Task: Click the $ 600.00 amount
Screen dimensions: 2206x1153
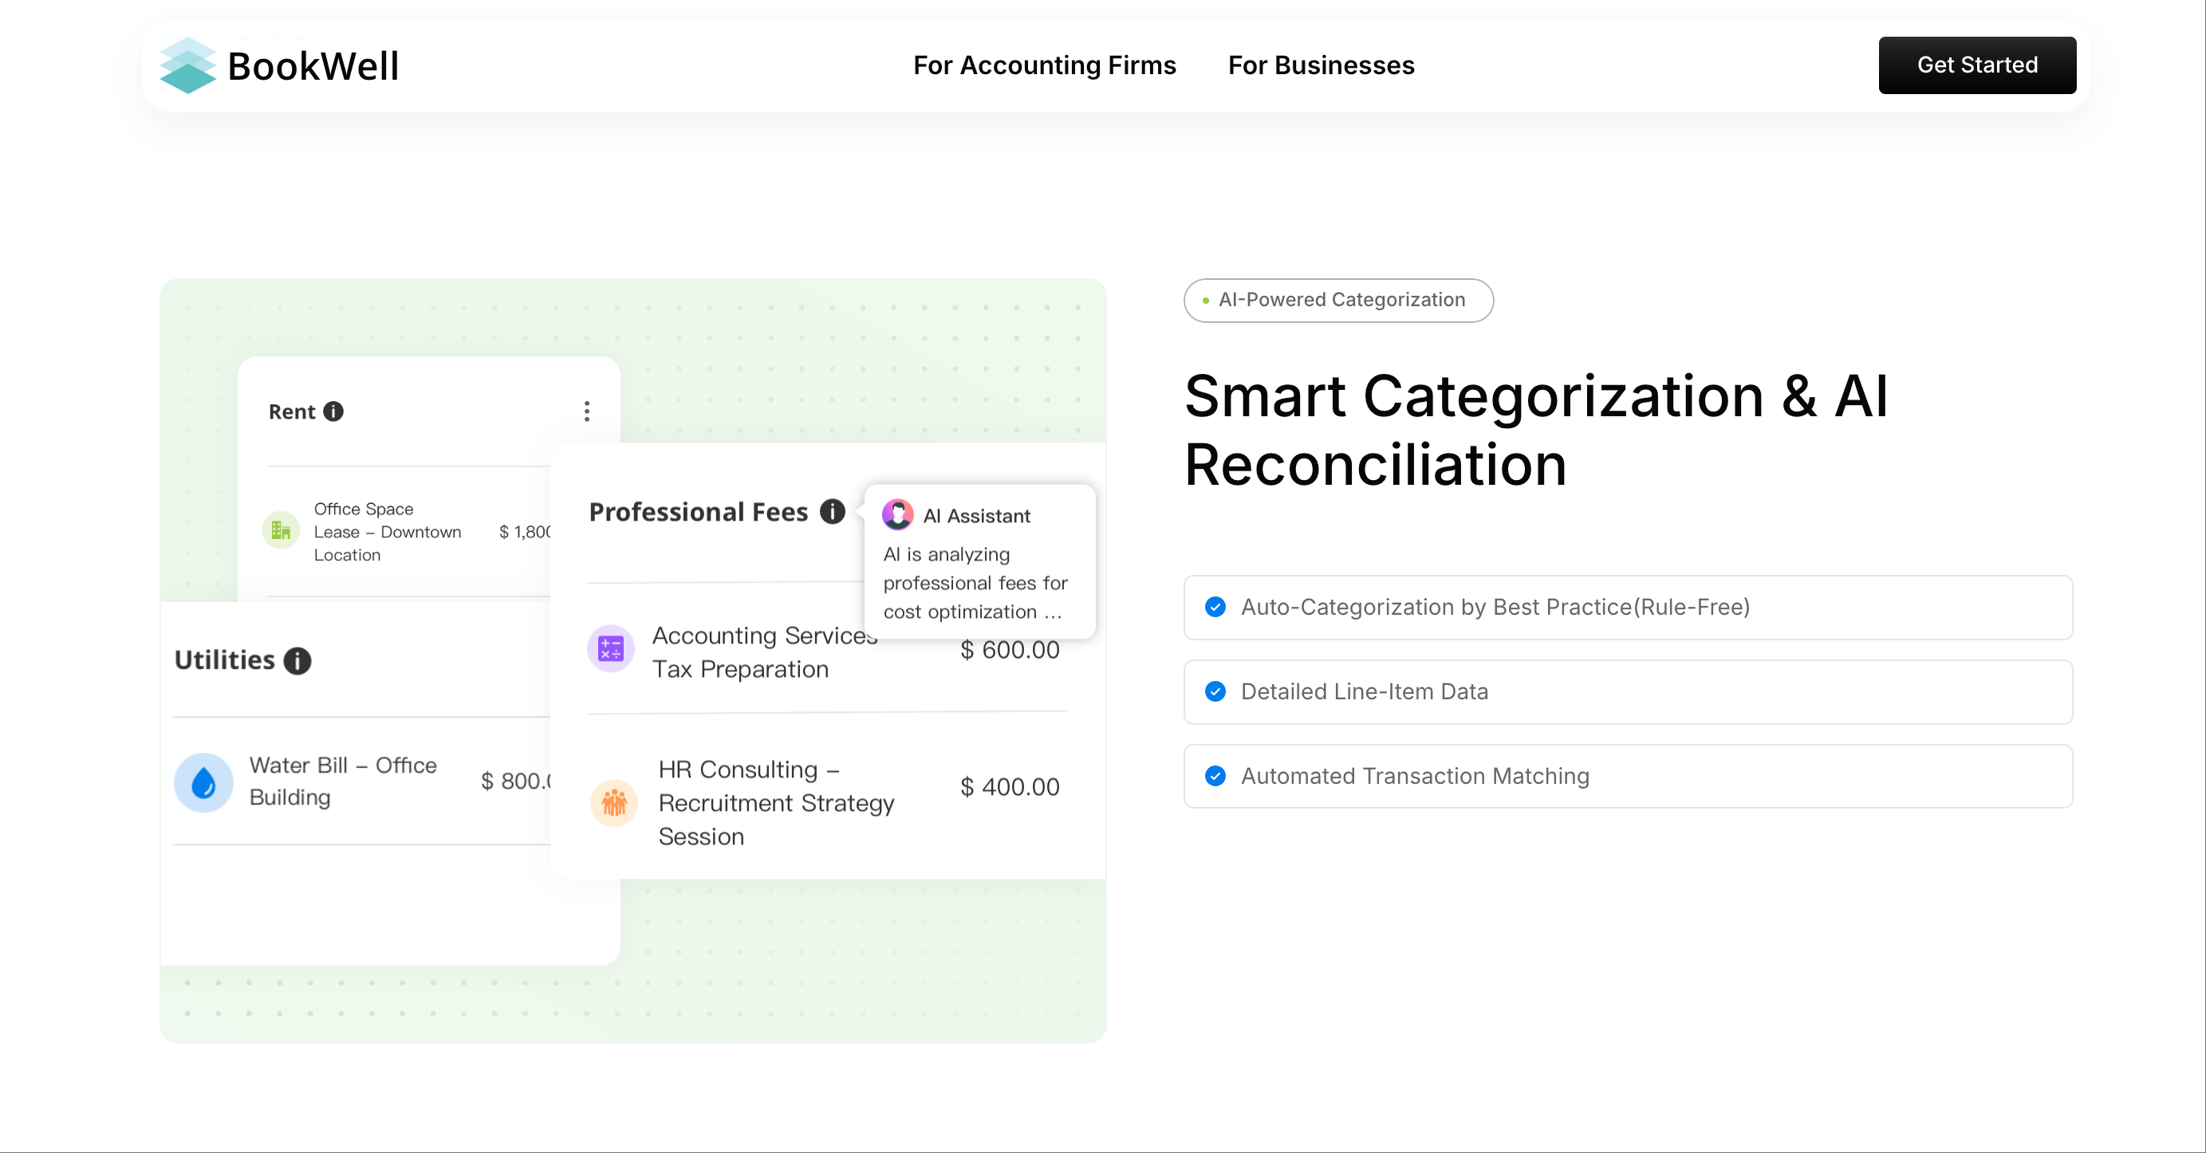Action: click(x=1010, y=650)
